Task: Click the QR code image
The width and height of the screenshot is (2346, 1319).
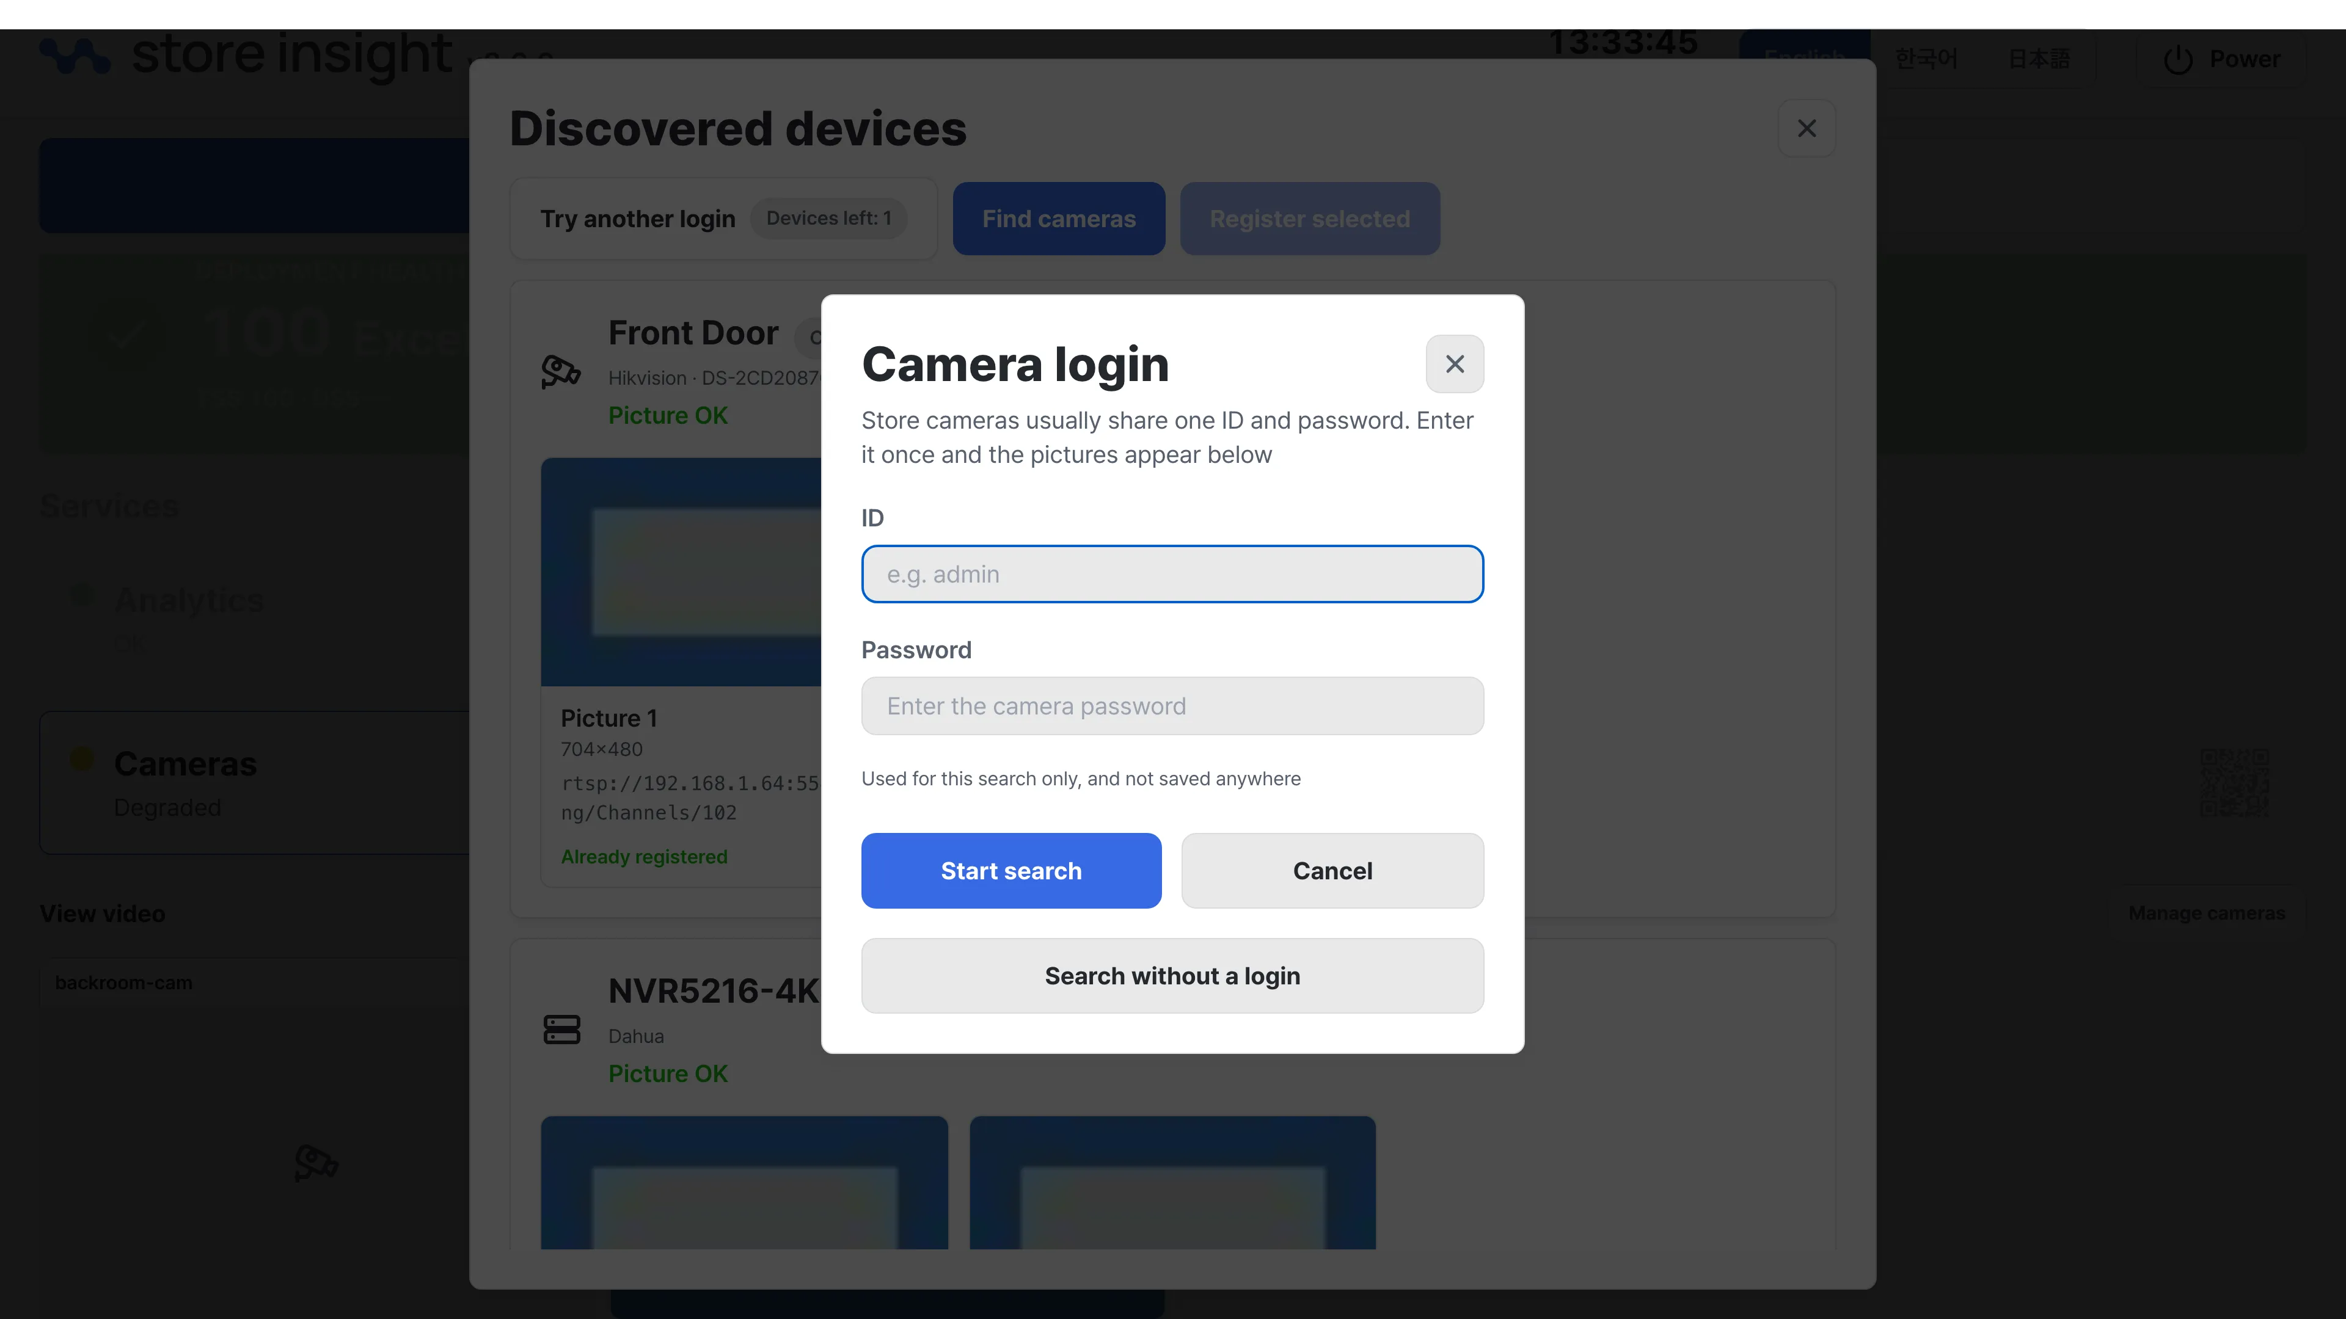Action: point(2234,783)
